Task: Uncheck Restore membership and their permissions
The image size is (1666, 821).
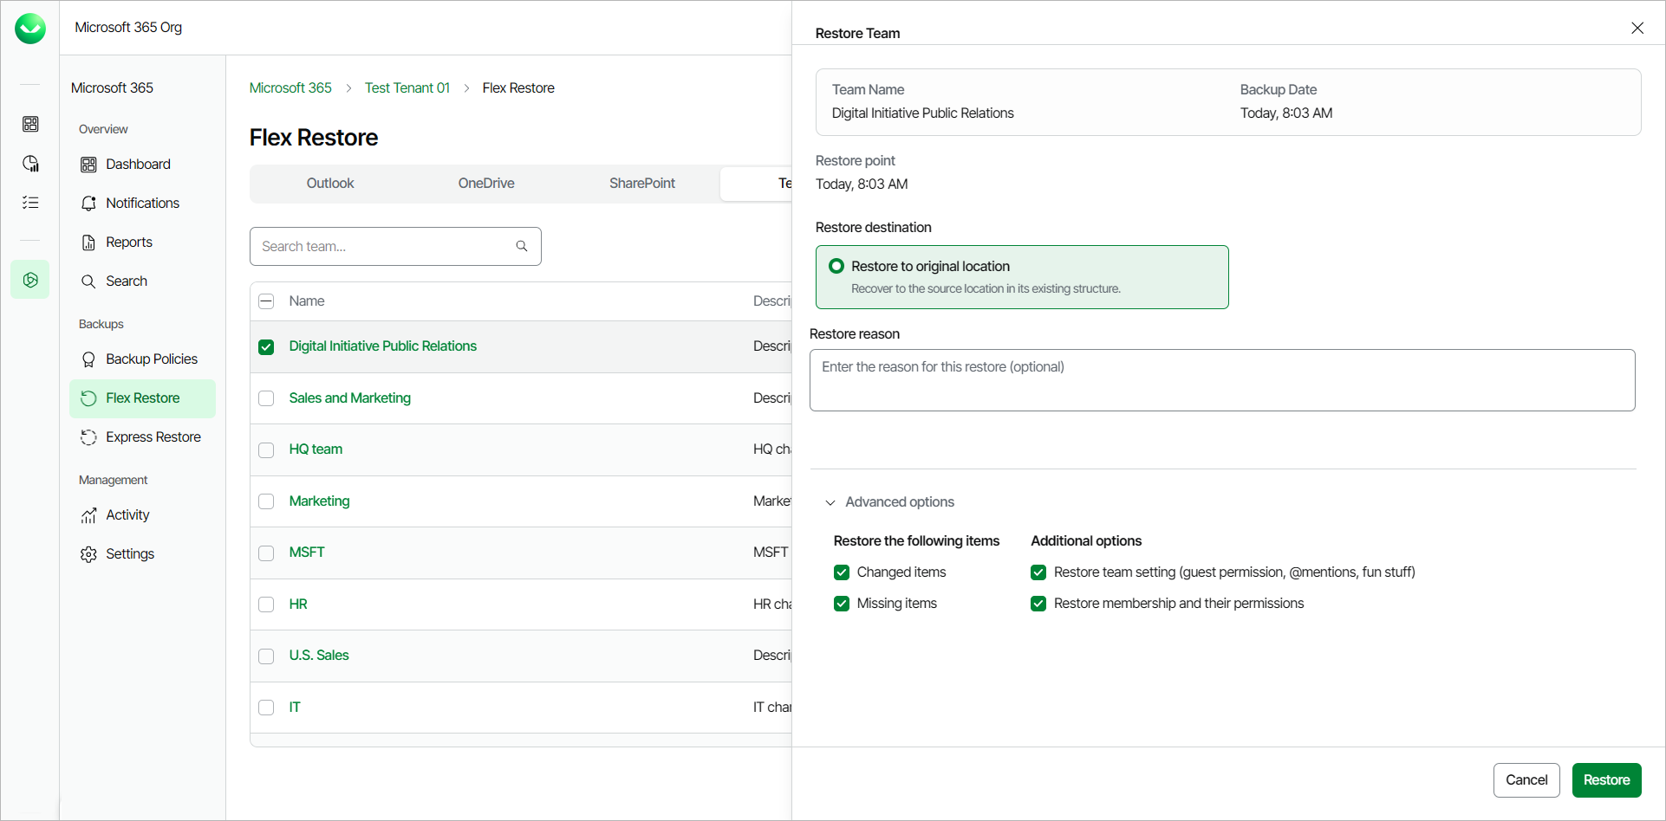Action: click(1038, 604)
